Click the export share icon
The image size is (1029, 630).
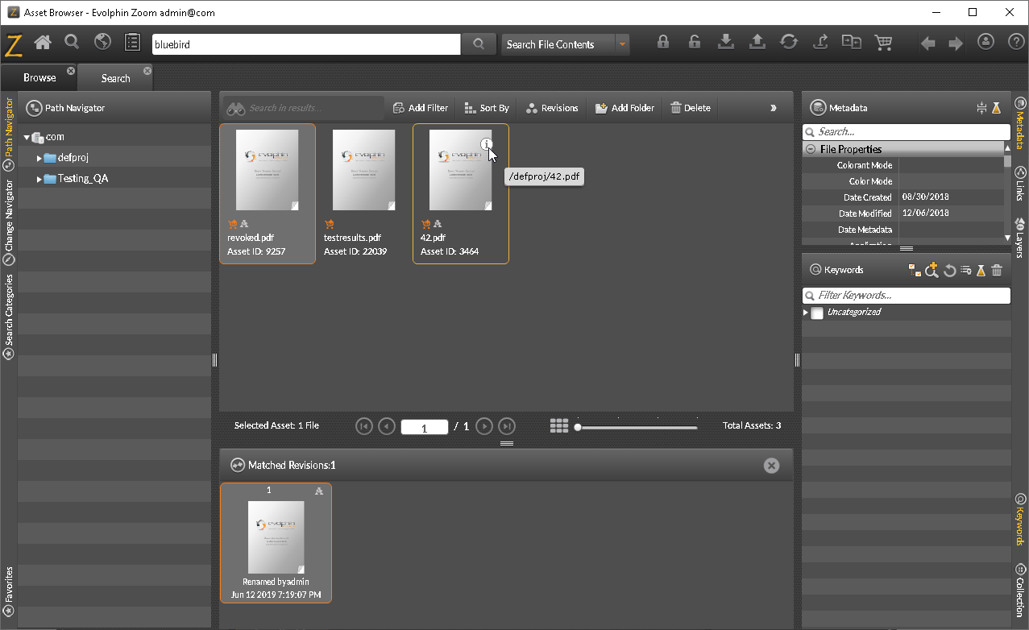[820, 43]
